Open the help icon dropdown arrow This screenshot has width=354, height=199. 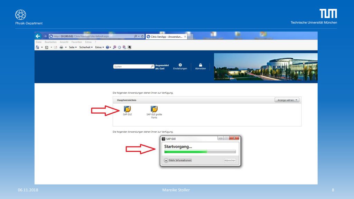[110, 47]
